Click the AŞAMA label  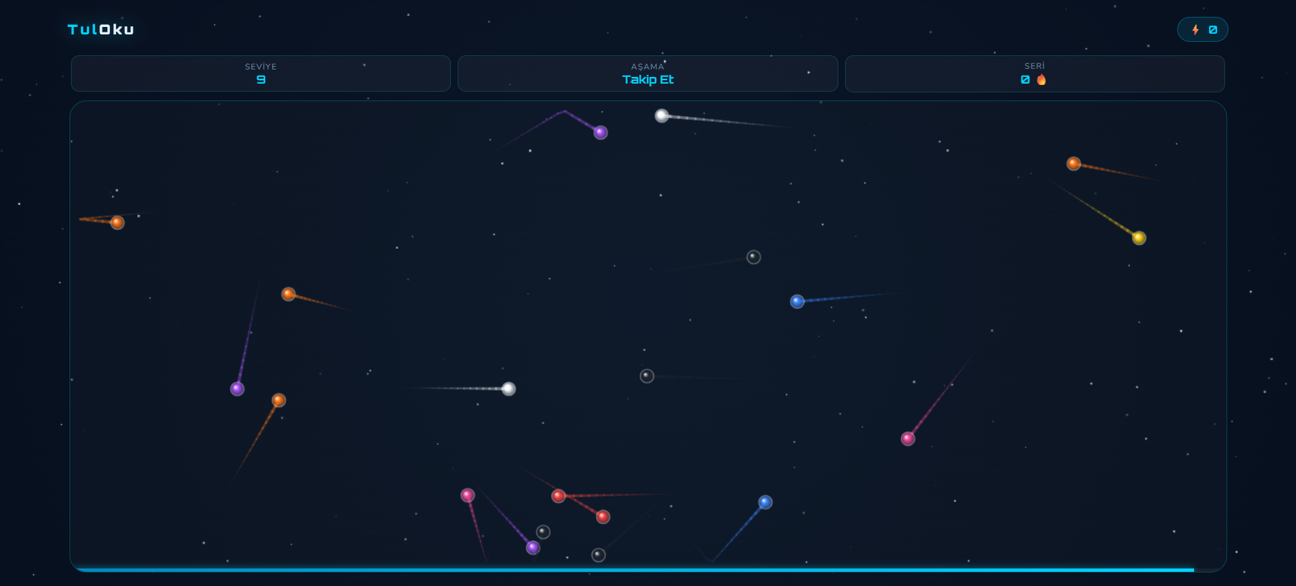(647, 67)
